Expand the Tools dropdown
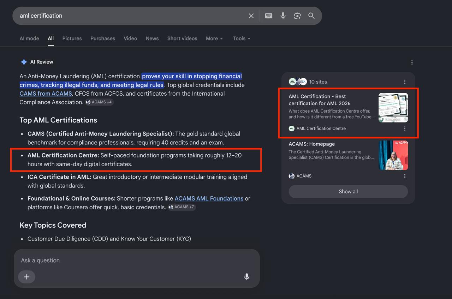Screen dimensions: 452x299 [242, 38]
